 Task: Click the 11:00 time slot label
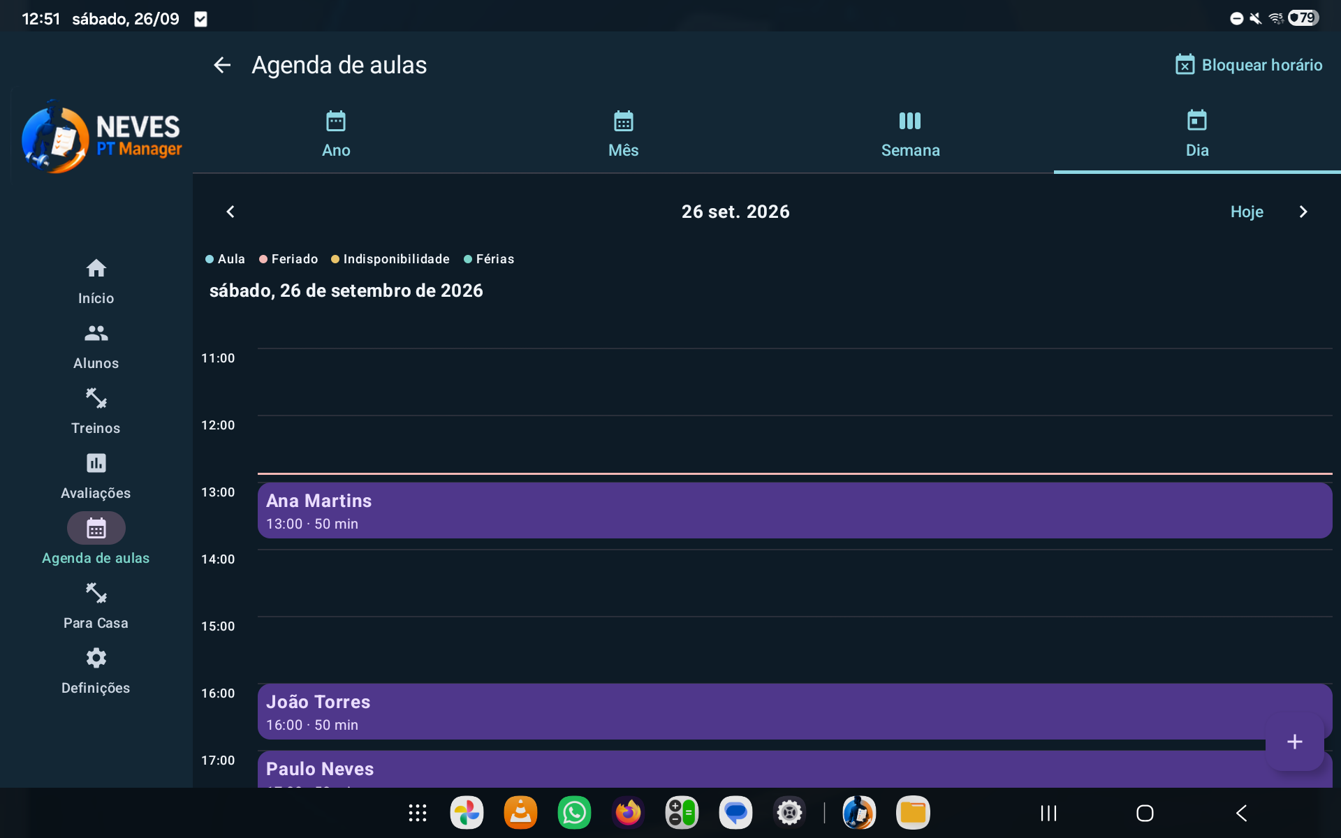point(218,358)
